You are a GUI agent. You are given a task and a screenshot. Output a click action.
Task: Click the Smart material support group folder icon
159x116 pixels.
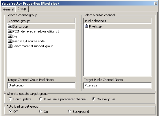pos(10,46)
